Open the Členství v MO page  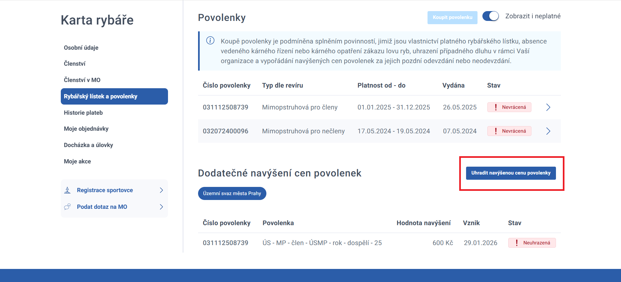[82, 80]
